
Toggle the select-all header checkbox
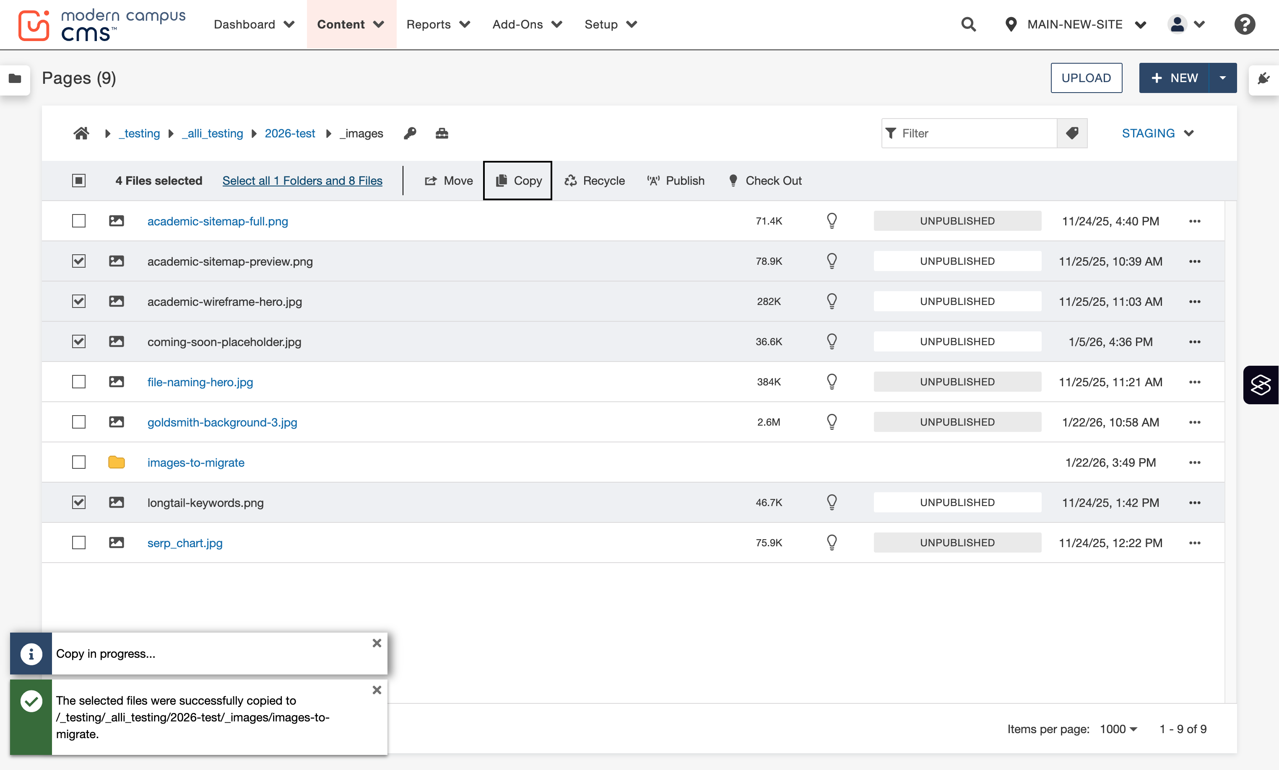79,181
